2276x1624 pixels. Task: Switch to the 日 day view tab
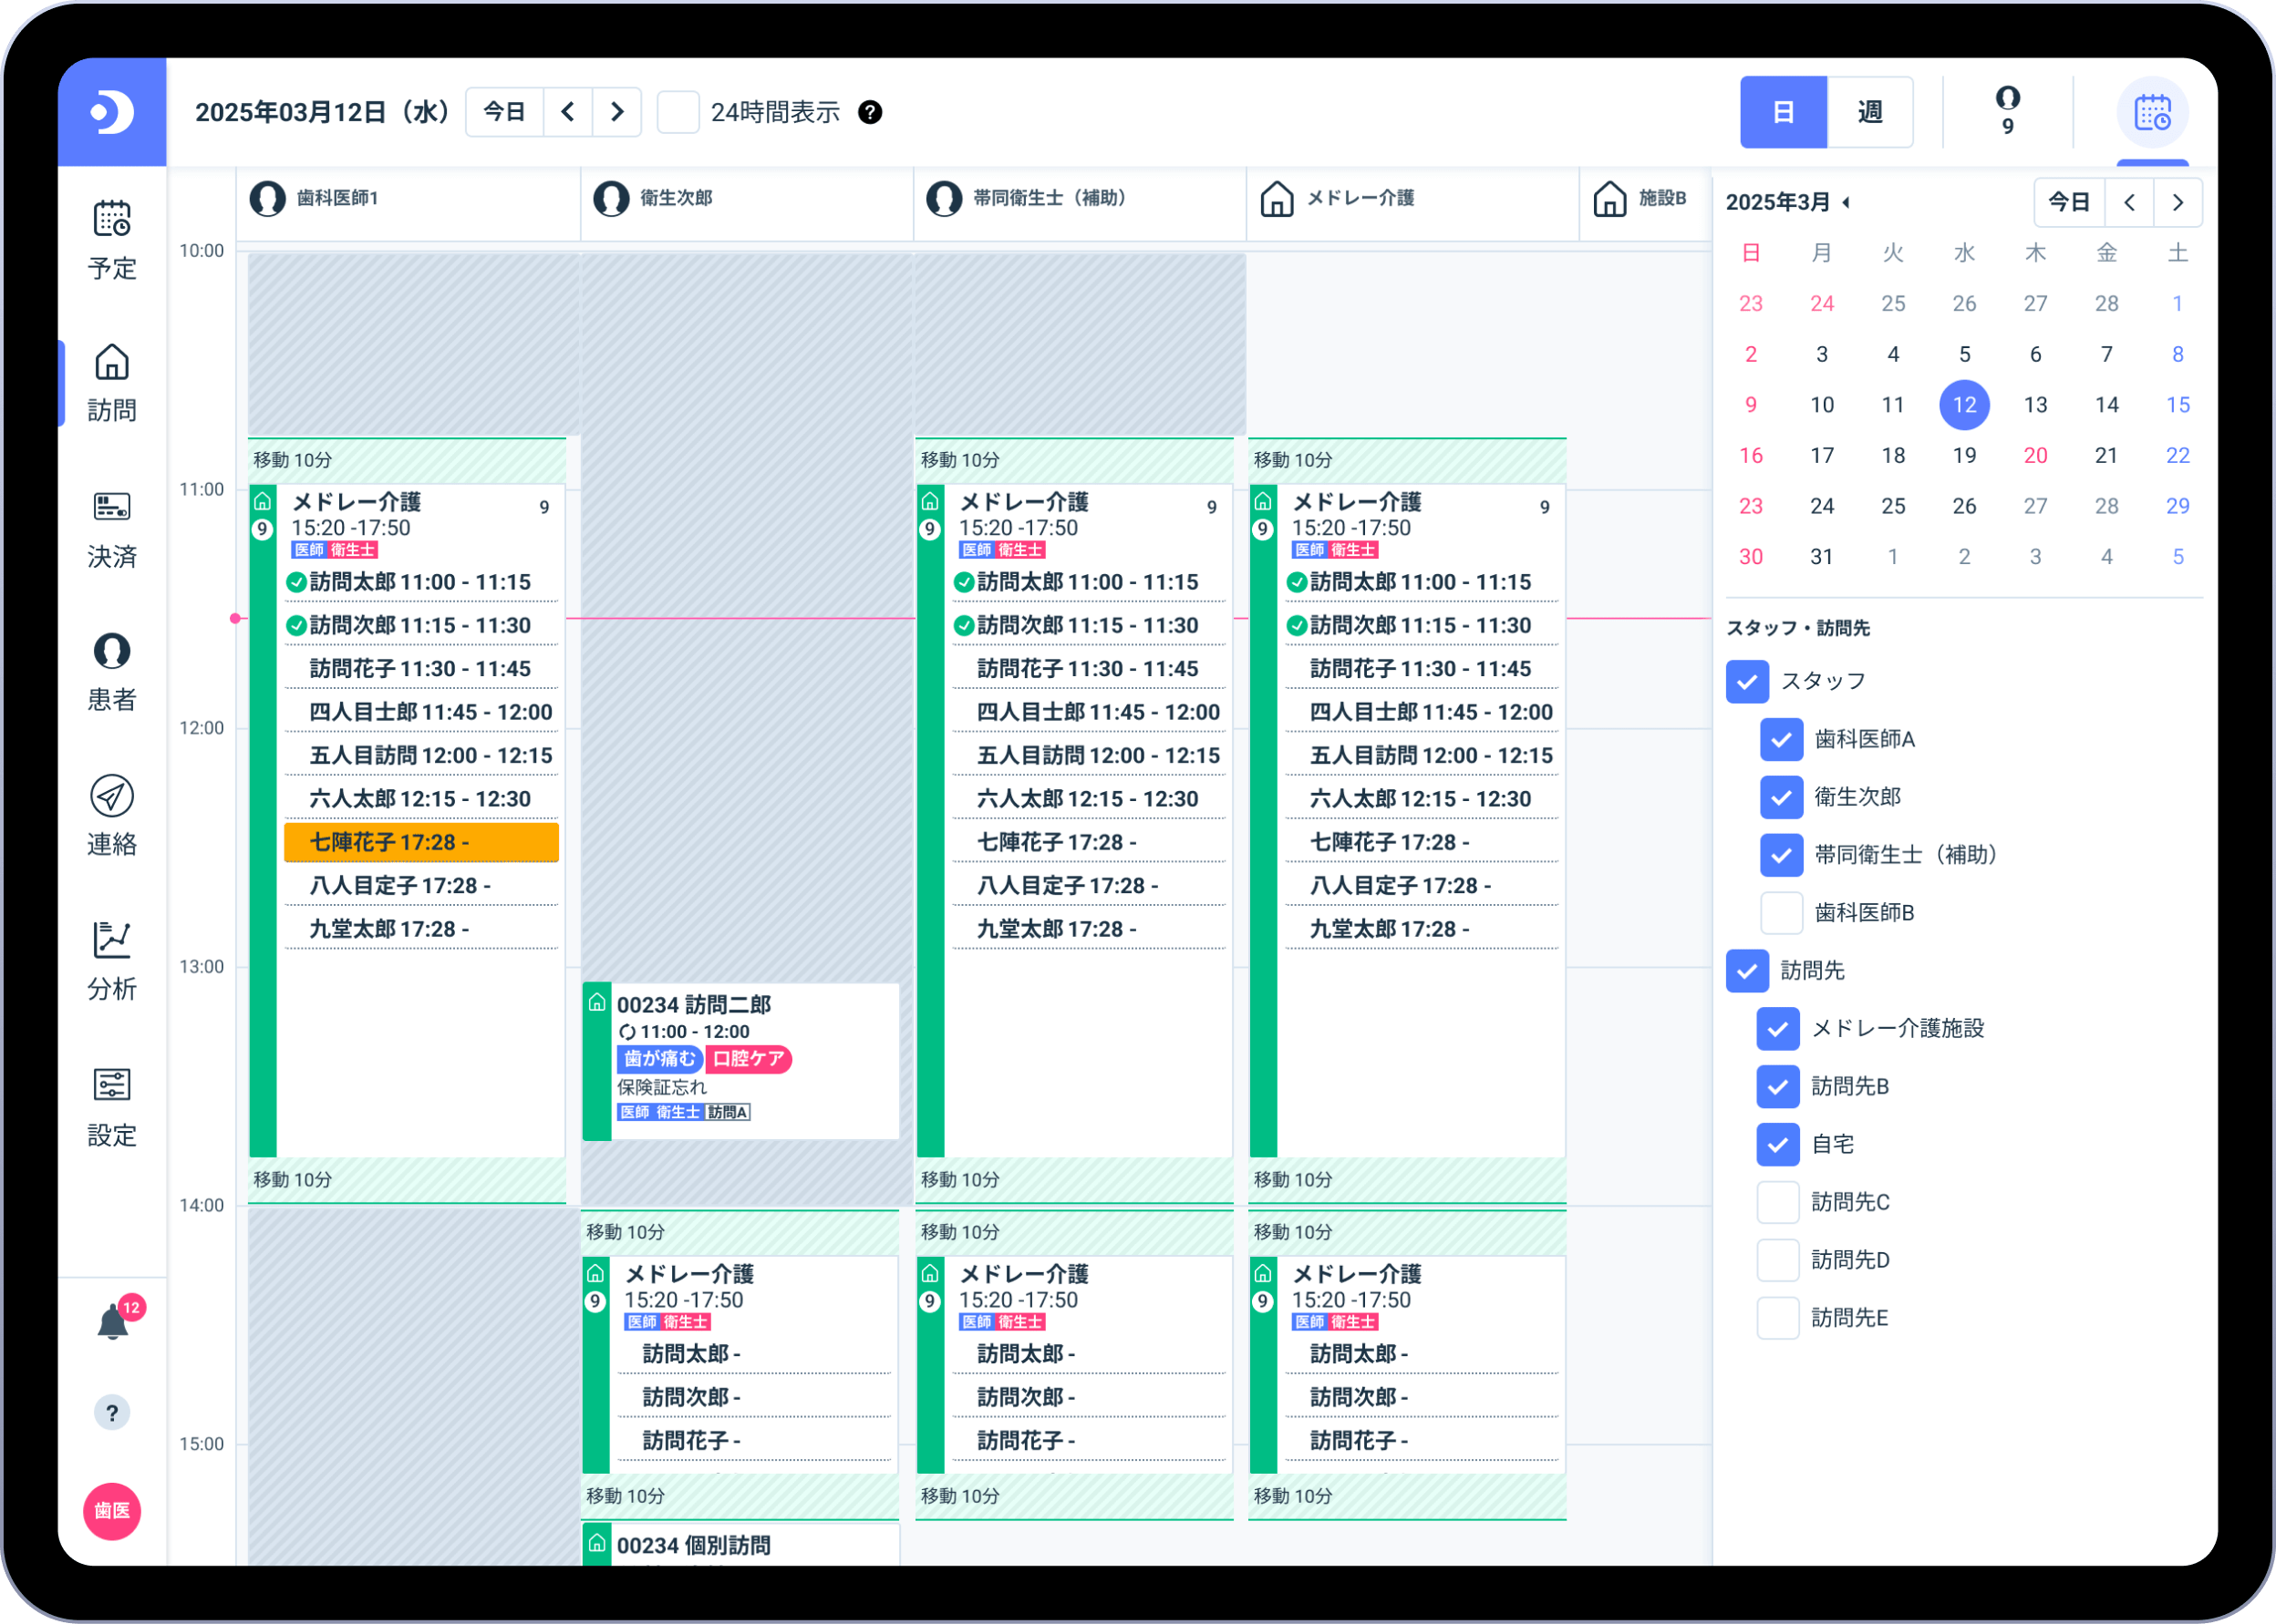[x=1783, y=112]
